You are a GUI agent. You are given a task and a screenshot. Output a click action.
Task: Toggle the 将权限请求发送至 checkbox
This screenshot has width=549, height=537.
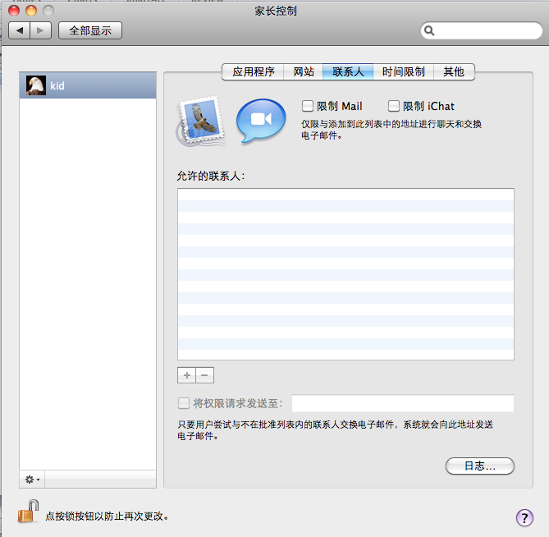point(184,403)
